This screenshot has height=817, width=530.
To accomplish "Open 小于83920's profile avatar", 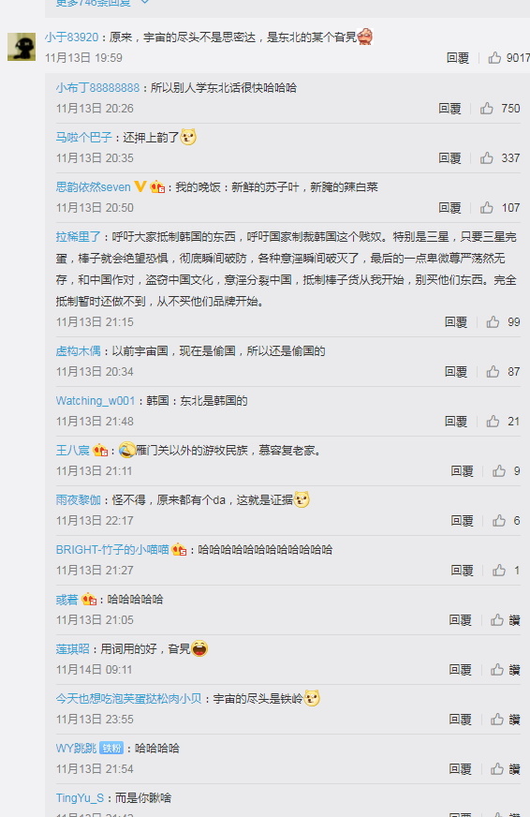I will click(x=22, y=47).
